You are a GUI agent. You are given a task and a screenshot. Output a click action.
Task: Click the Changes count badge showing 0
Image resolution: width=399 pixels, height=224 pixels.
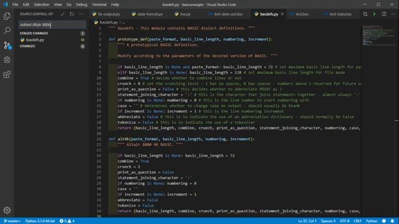coord(82,46)
